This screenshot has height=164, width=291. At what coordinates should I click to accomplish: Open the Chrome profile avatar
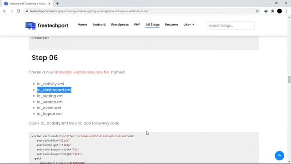[x=280, y=11]
